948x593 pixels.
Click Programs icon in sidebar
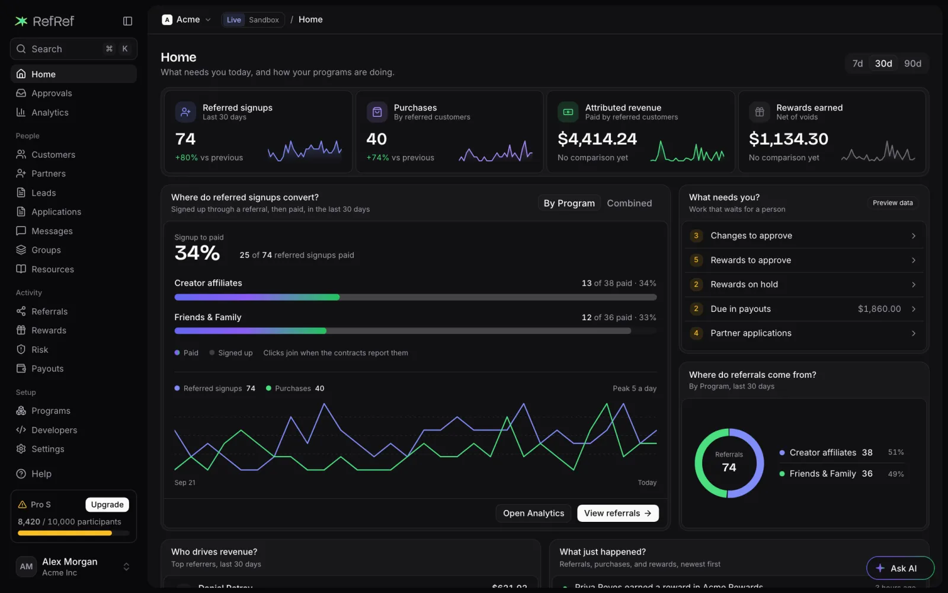pyautogui.click(x=21, y=410)
